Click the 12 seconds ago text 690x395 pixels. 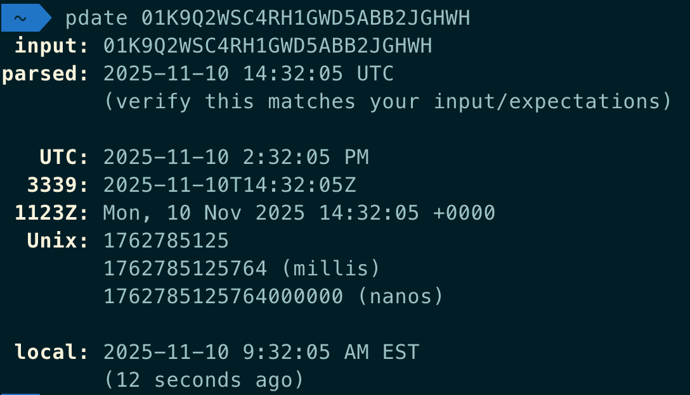pos(204,380)
